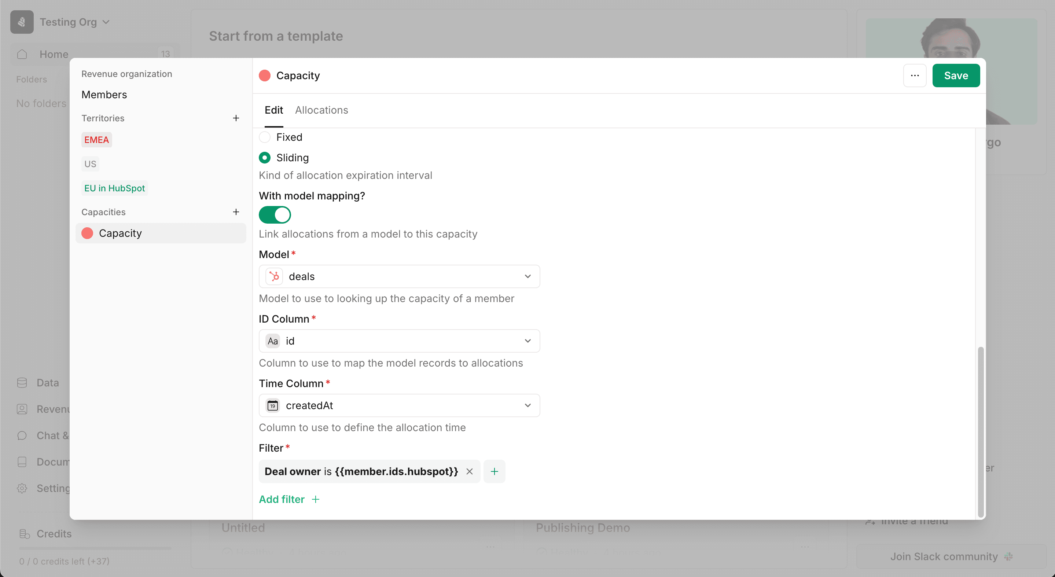Open Data in the sidebar
The width and height of the screenshot is (1055, 577).
(x=48, y=382)
